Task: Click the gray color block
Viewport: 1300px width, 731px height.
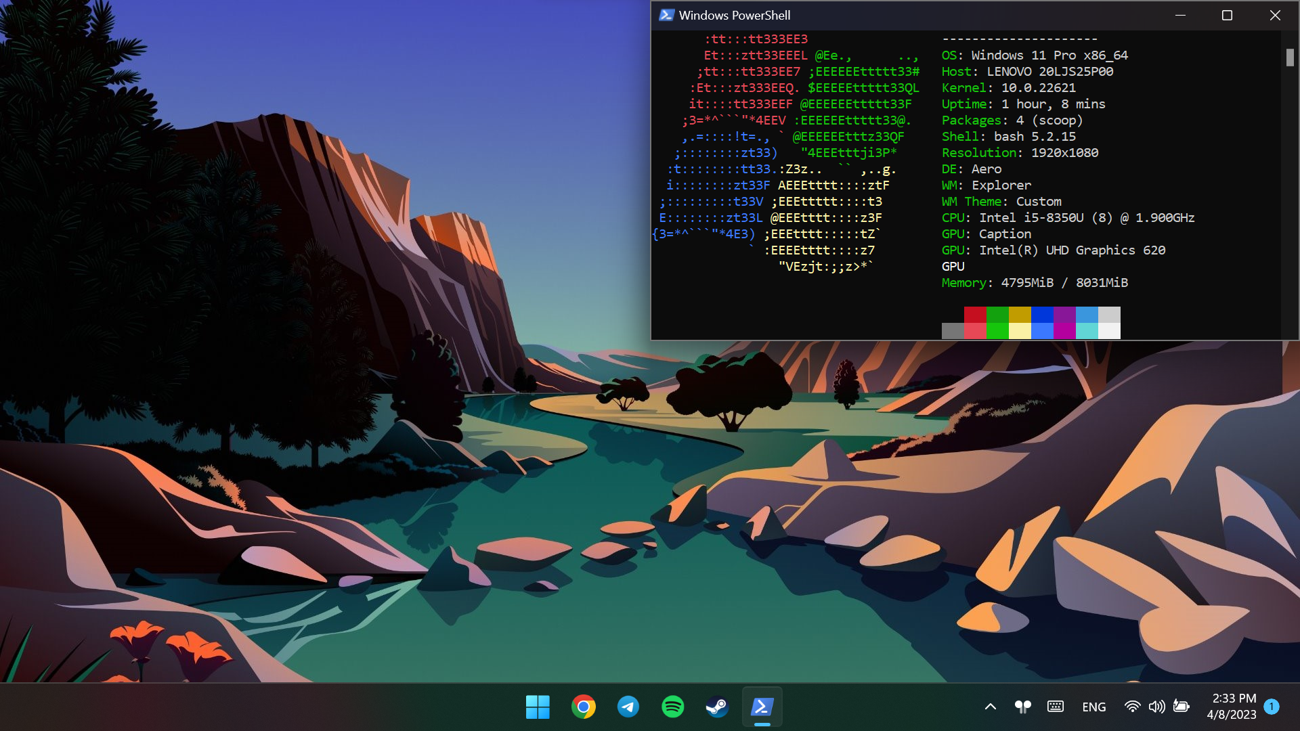Action: tap(953, 331)
